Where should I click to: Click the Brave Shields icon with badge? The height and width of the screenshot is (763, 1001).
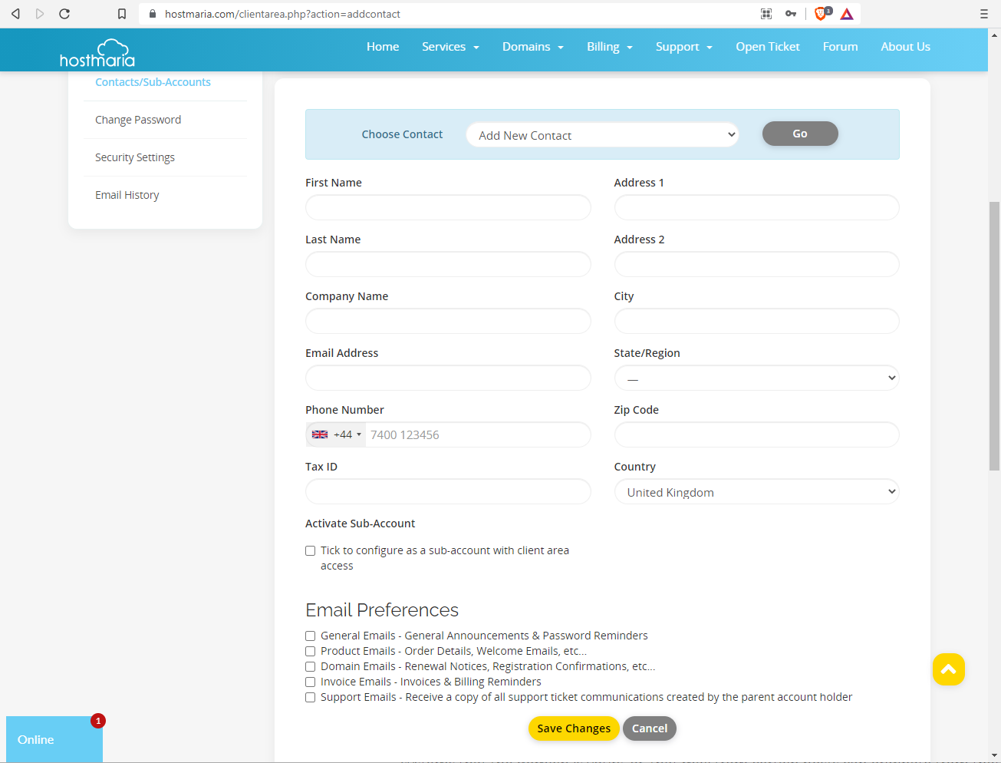(821, 13)
